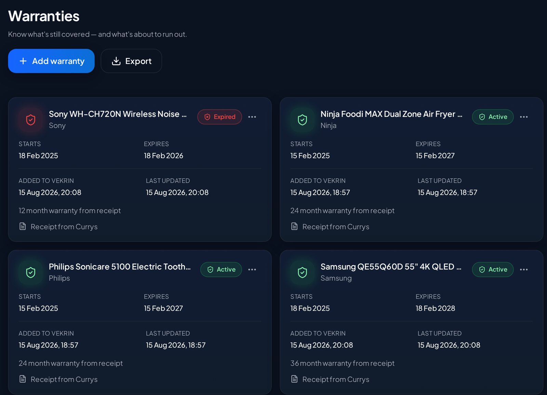Select the Samsung expiry date 18 Feb 2028
Screen dimensions: 547x395
point(435,308)
